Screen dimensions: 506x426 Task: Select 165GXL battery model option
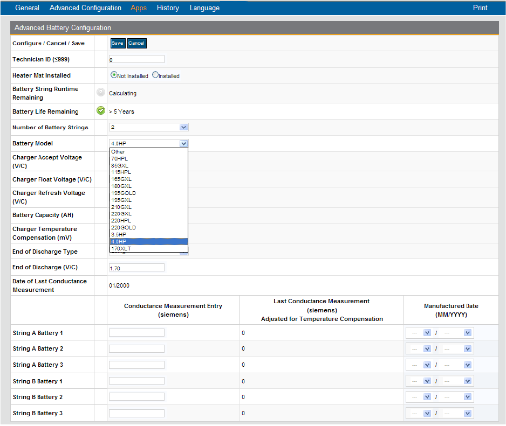click(149, 179)
